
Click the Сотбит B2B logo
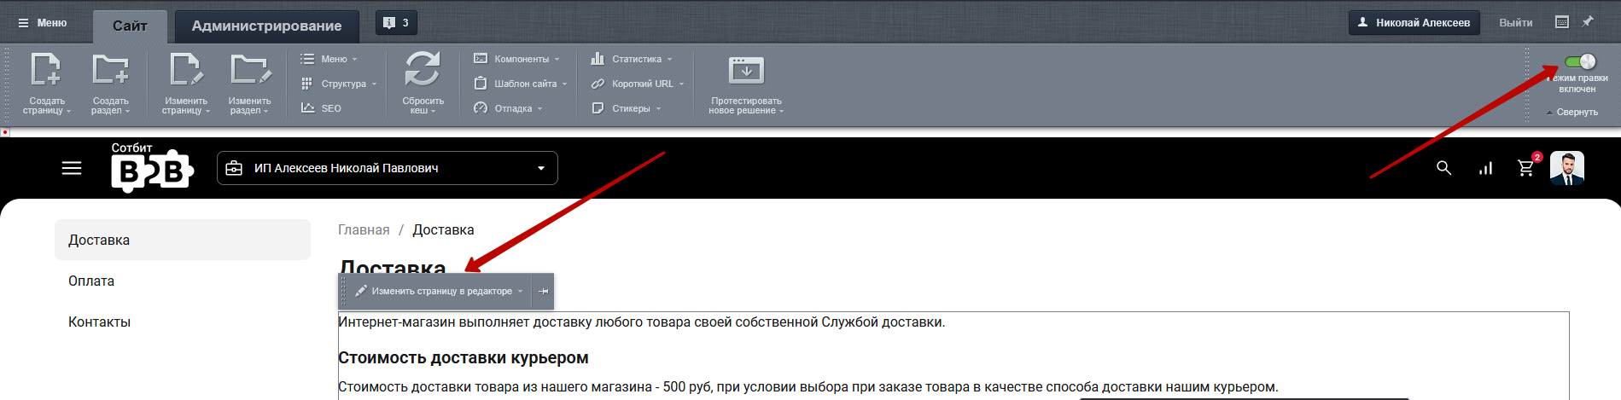click(x=152, y=167)
